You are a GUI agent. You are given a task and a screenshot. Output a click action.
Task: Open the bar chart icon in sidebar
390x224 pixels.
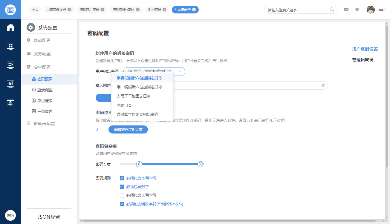[10, 84]
